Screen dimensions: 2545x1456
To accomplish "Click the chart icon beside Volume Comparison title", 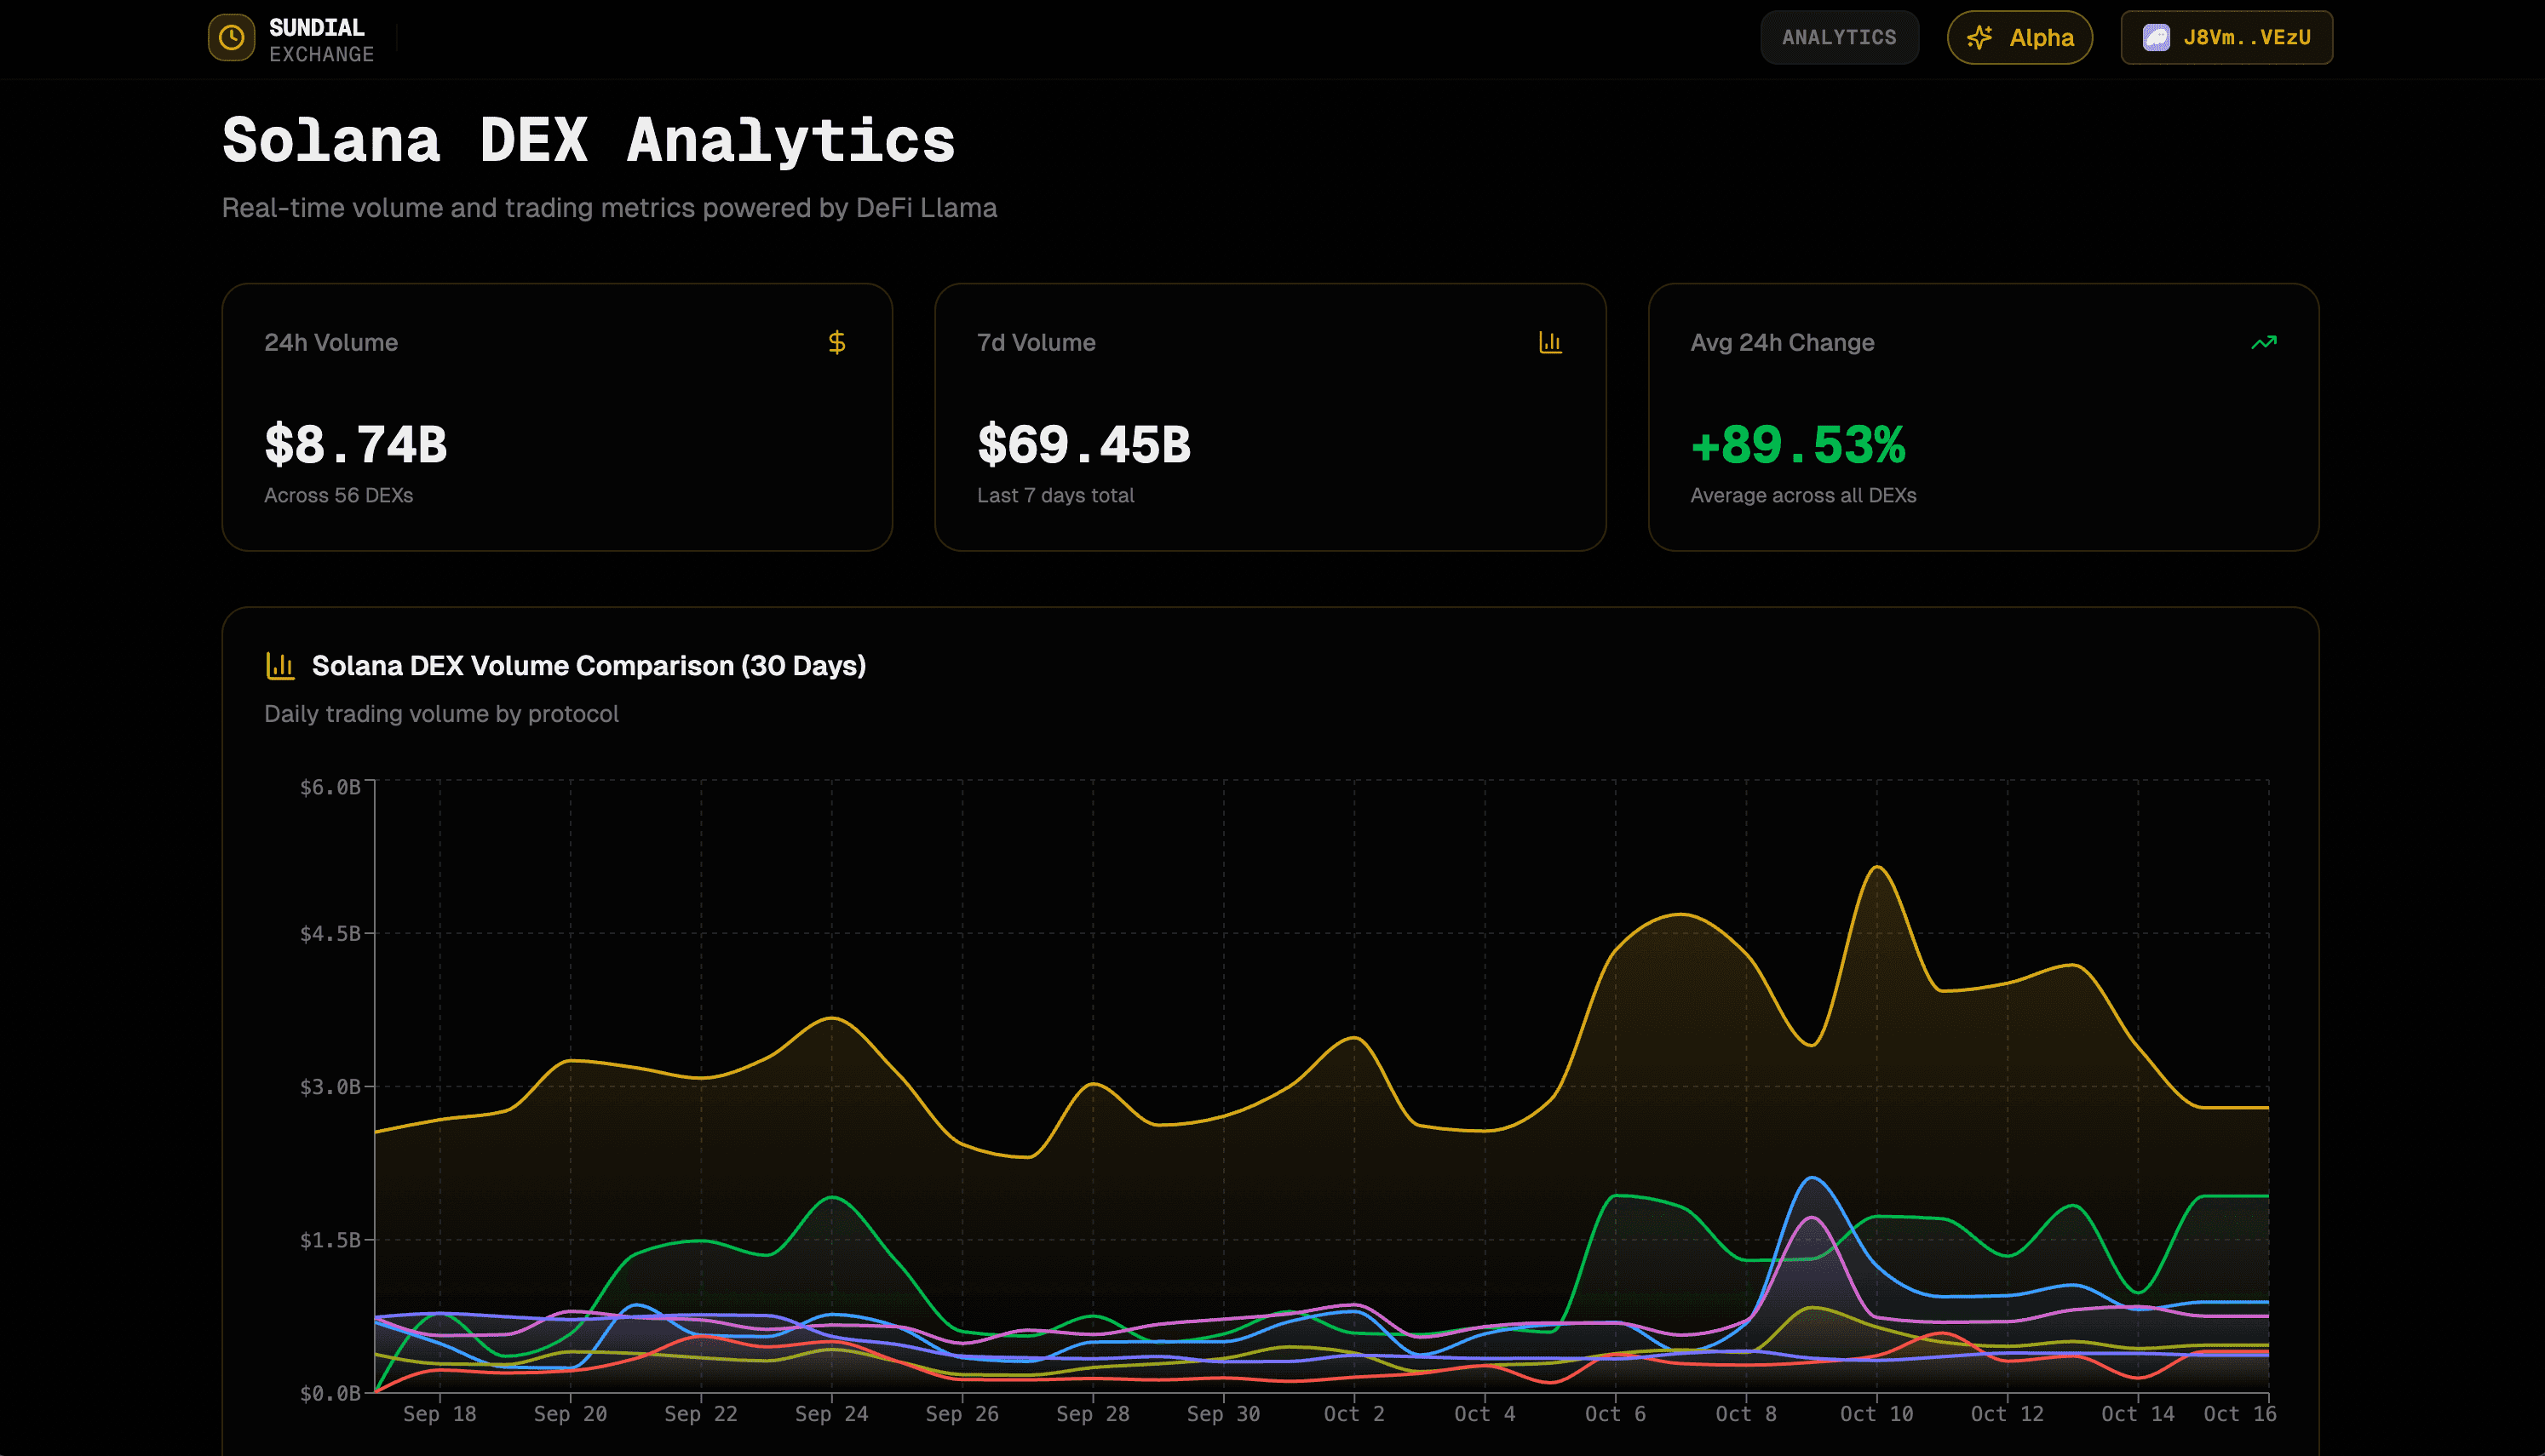I will (280, 666).
